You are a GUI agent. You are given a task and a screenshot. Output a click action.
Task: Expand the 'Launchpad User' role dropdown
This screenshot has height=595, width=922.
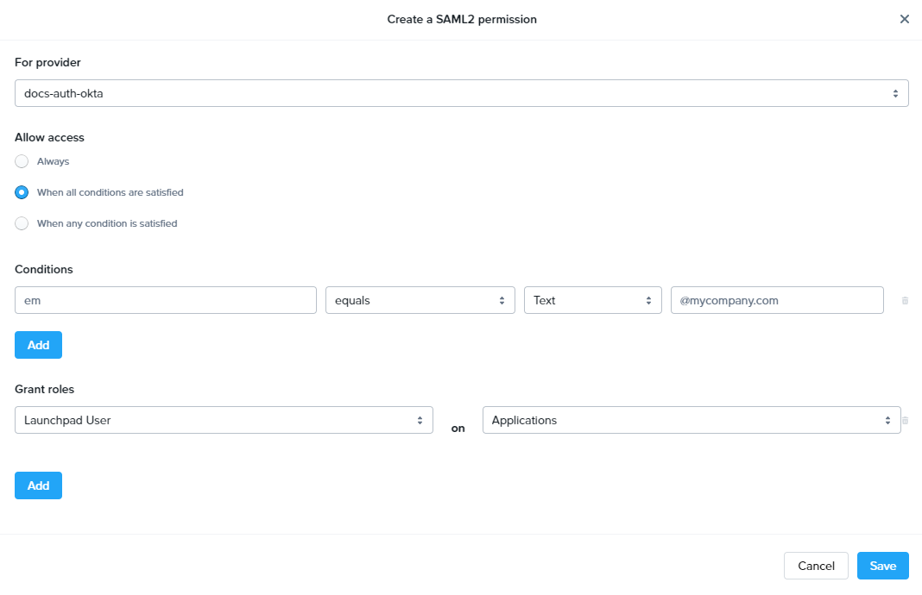click(224, 420)
